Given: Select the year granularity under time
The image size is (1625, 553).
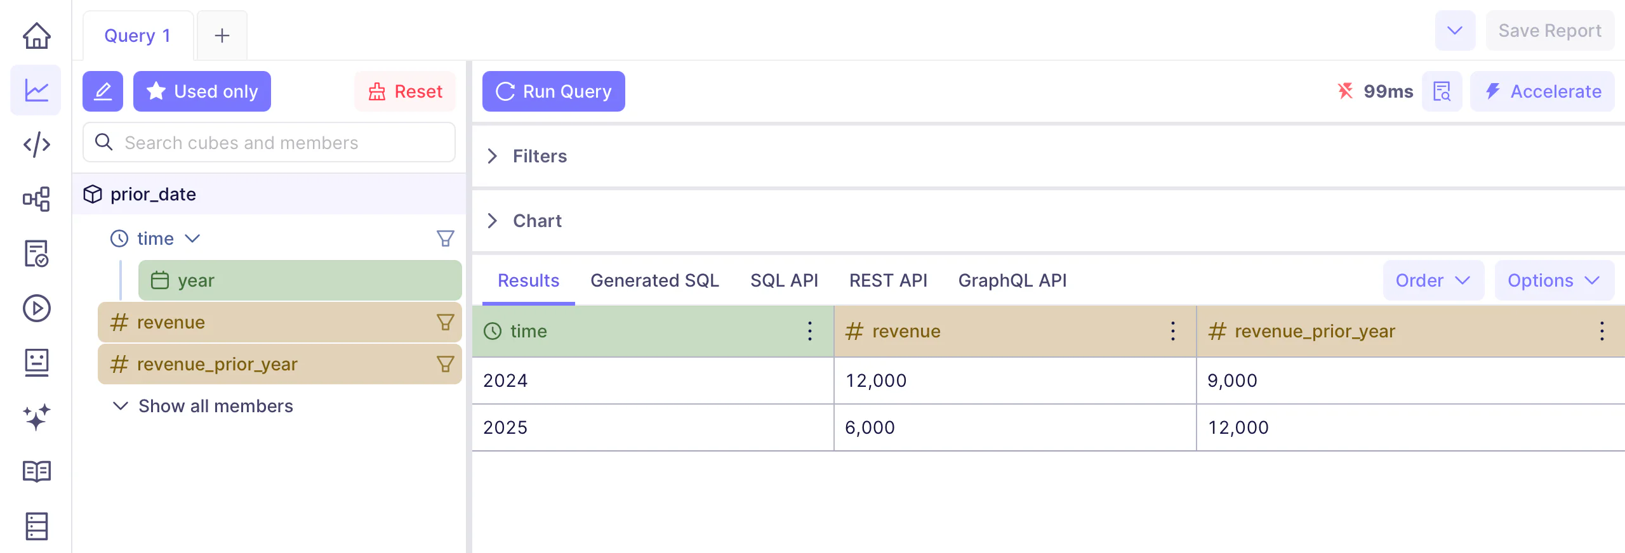Looking at the screenshot, I should coord(300,280).
